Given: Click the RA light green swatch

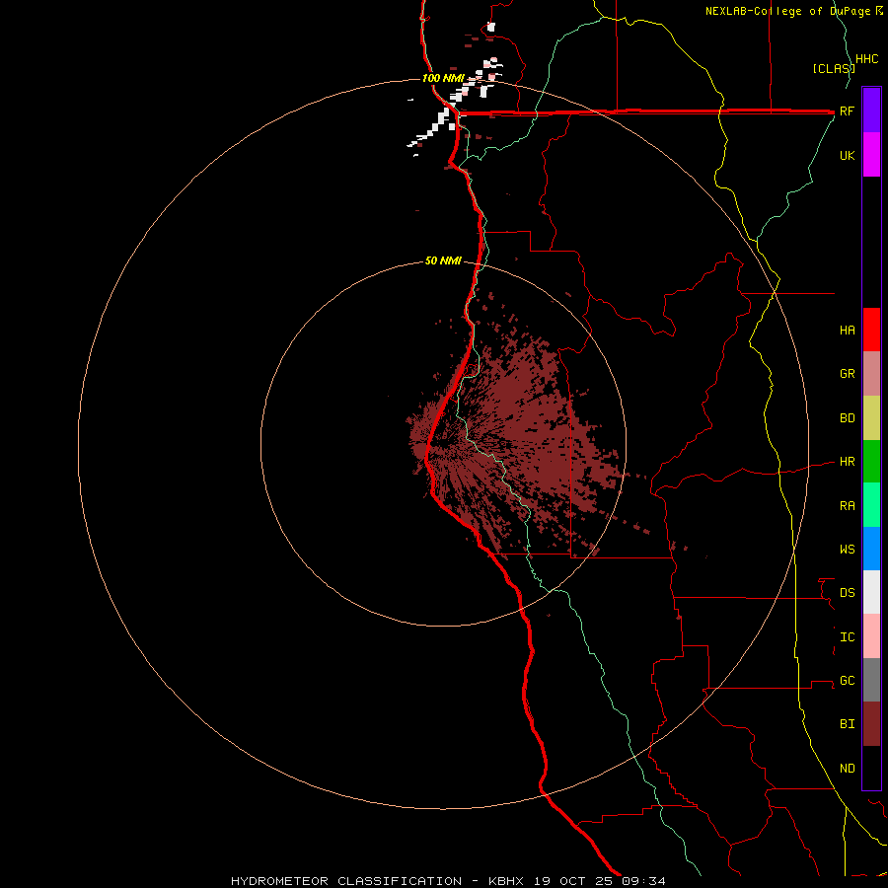Looking at the screenshot, I should pyautogui.click(x=871, y=505).
